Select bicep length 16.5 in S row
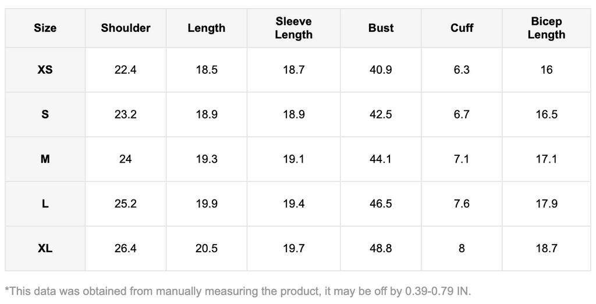This screenshot has width=596, height=304. [546, 115]
